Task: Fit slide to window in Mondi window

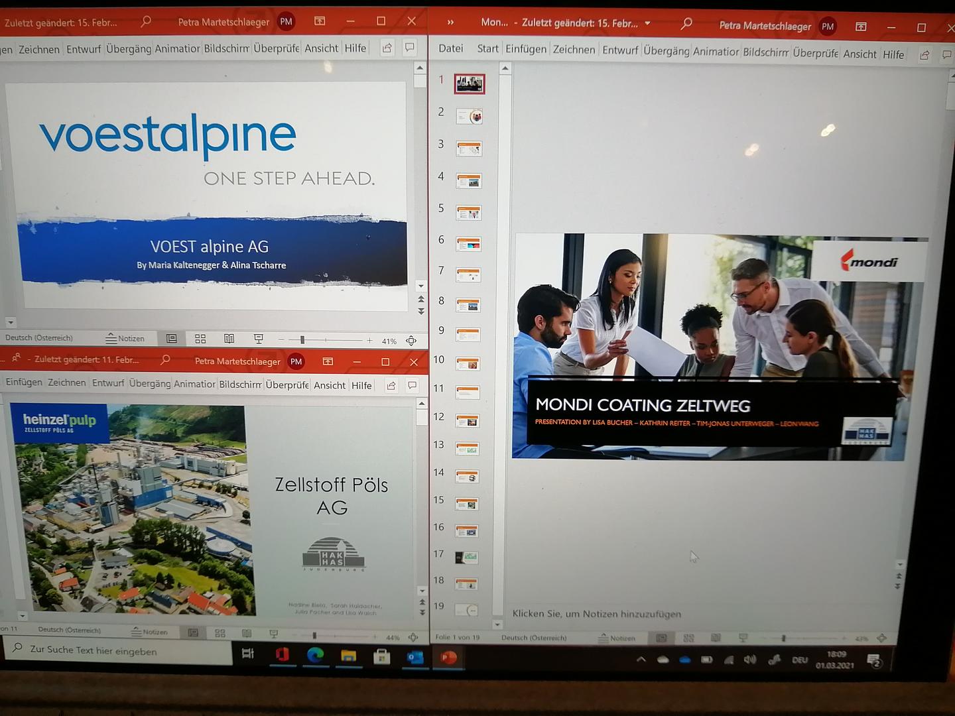Action: point(882,638)
